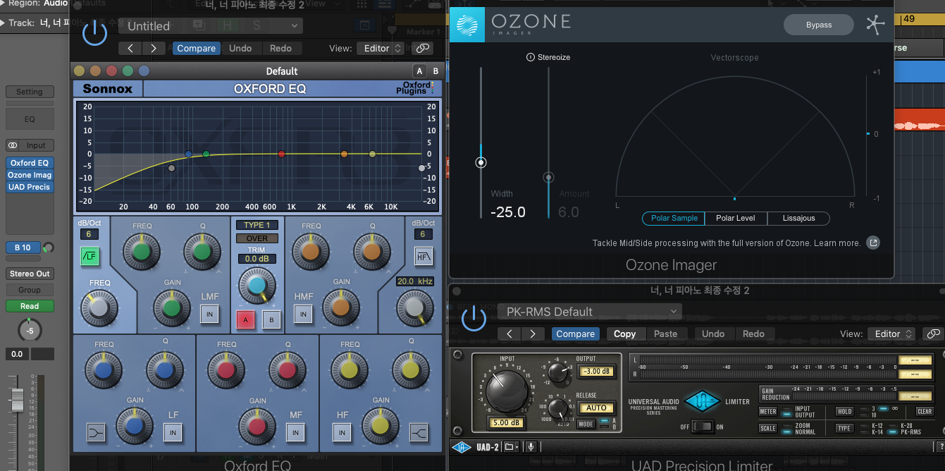Select the B comparison button under TRIM
945x471 pixels.
pos(271,319)
